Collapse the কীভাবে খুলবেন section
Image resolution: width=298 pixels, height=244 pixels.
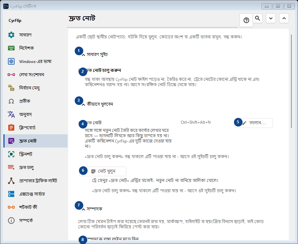pyautogui.click(x=83, y=105)
